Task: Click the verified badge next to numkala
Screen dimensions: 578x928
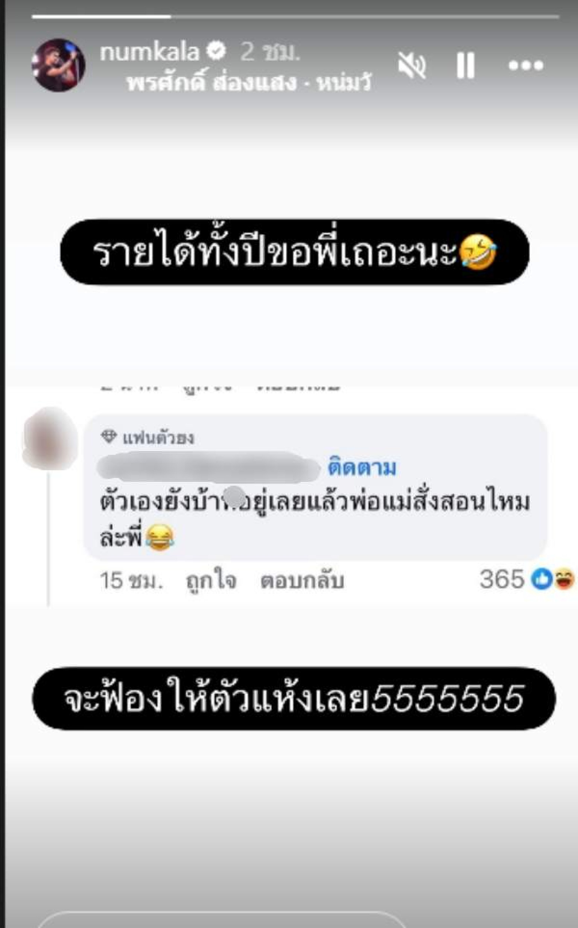Action: coord(216,52)
